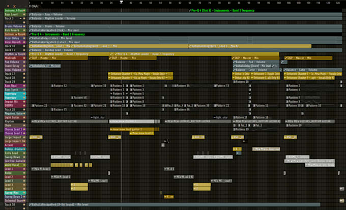This screenshot has width=346, height=210.
Task: Open the Pattern 16 clip menu icon
Action: (235, 82)
